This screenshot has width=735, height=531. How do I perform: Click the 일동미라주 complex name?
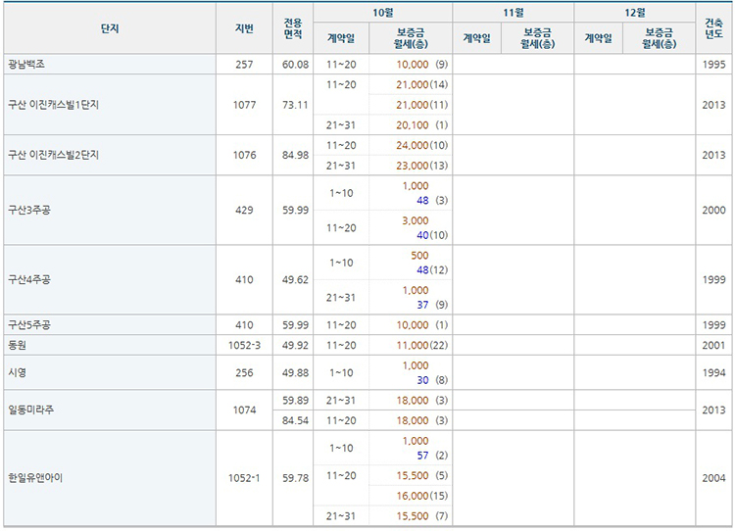coord(31,410)
